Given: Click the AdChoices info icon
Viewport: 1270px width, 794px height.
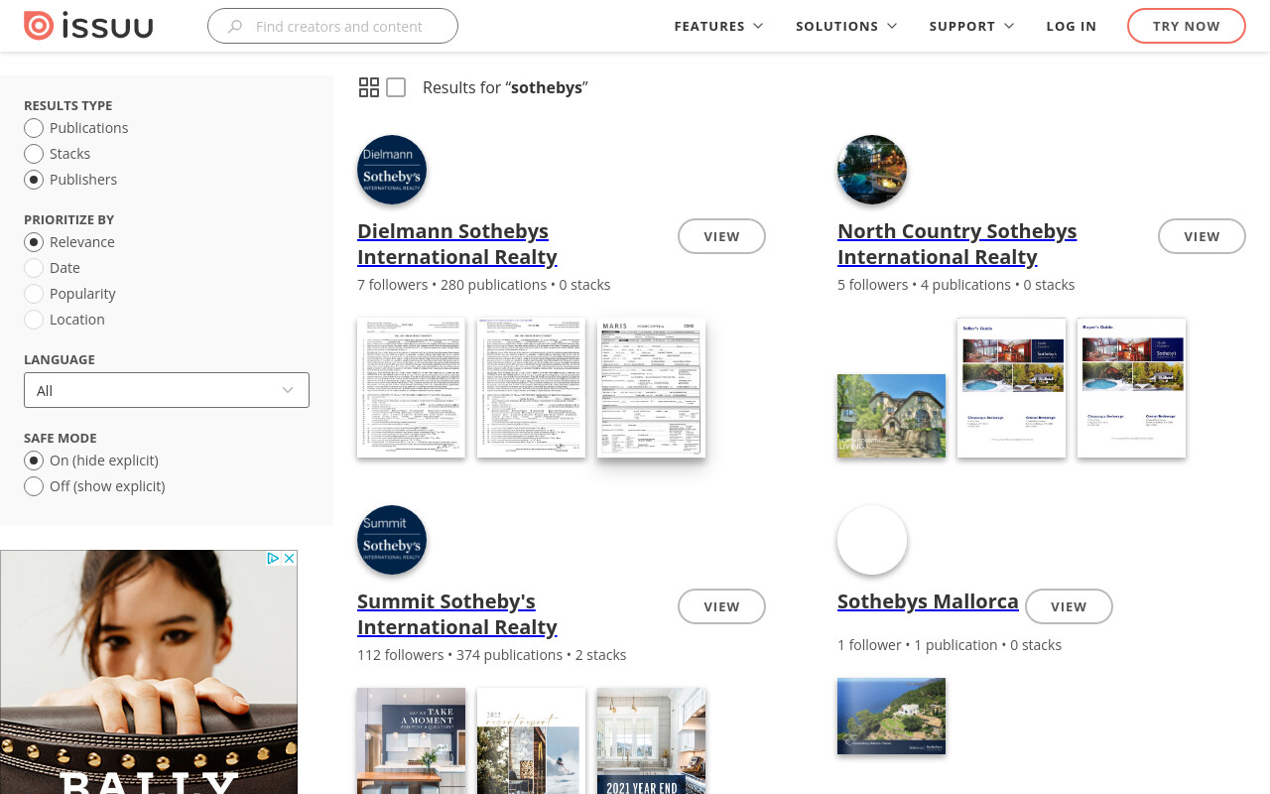Looking at the screenshot, I should tap(274, 559).
